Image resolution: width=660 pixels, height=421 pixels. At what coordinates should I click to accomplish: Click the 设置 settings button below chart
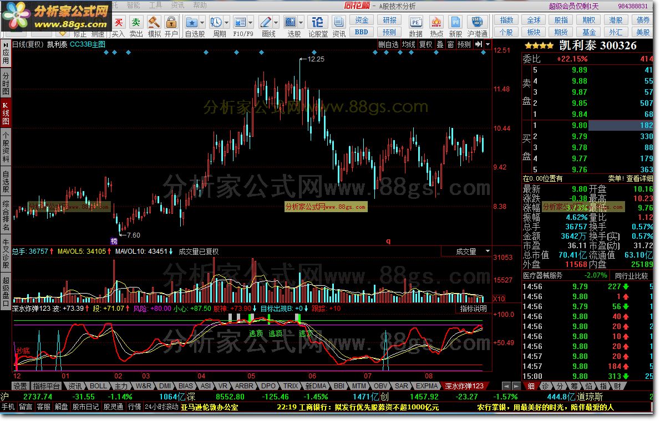point(20,386)
